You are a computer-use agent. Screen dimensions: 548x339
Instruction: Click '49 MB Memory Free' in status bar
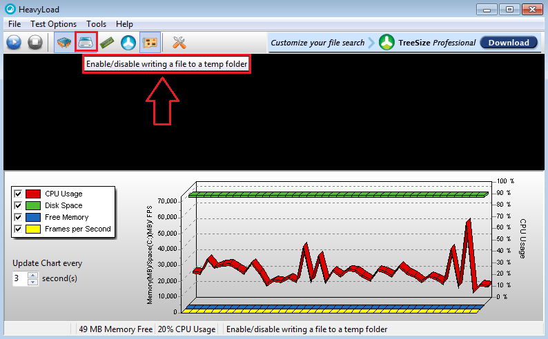coord(115,329)
